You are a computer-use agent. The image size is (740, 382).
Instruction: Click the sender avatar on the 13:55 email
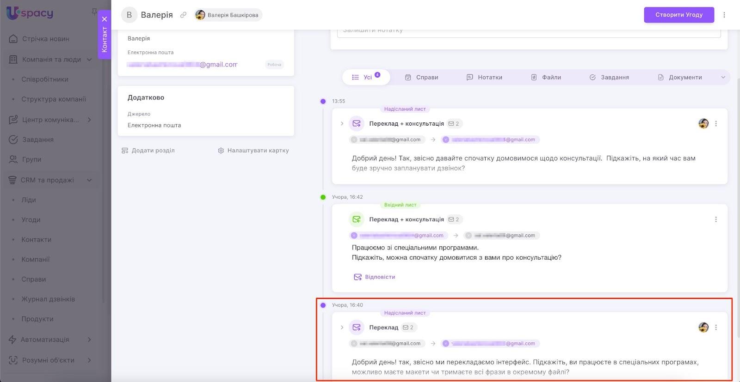[x=703, y=124]
